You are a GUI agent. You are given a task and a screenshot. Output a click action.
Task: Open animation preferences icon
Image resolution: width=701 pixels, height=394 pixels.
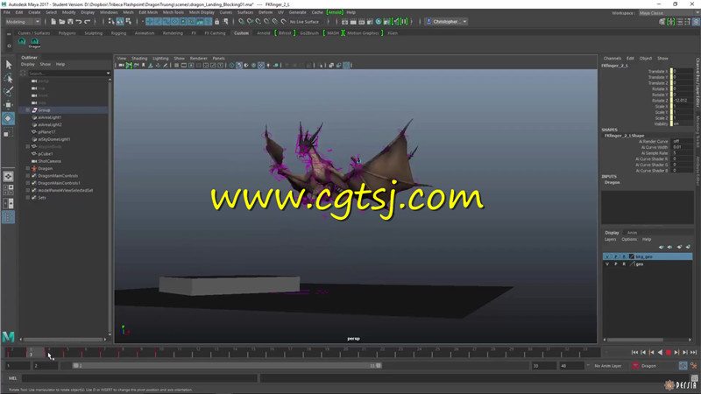pos(693,366)
